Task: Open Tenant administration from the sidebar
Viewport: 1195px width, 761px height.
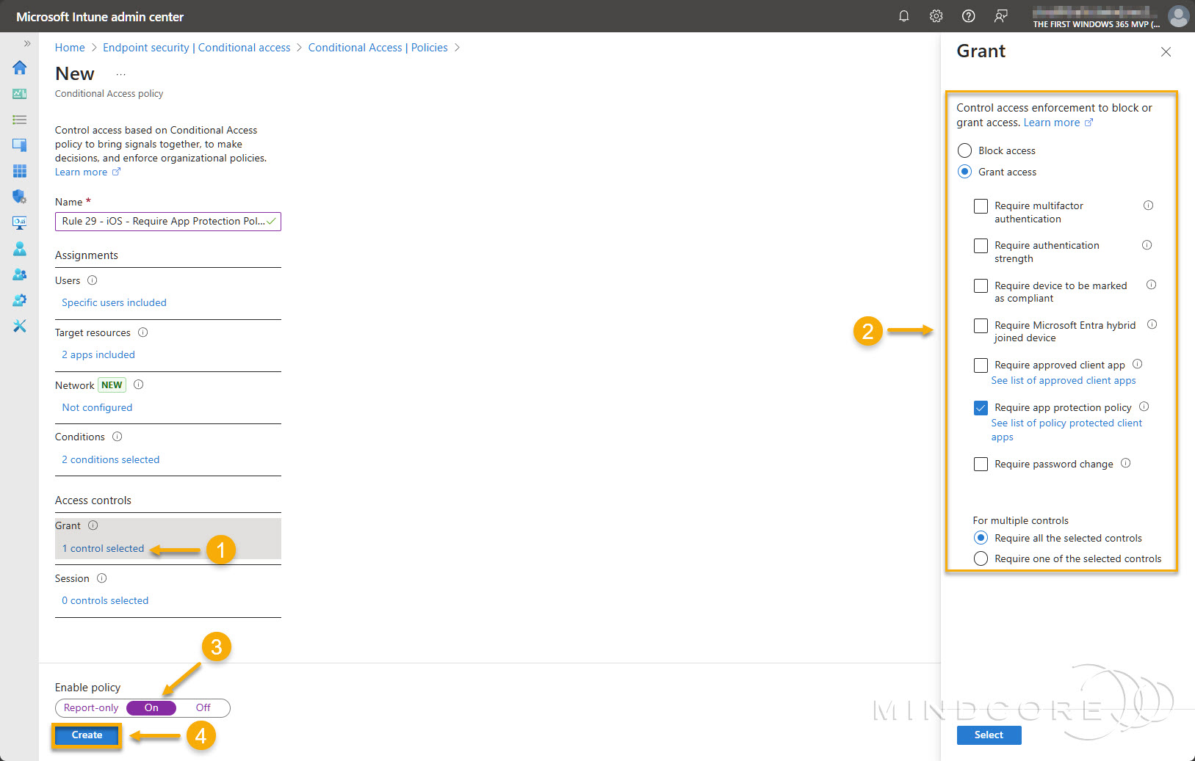Action: click(x=19, y=299)
